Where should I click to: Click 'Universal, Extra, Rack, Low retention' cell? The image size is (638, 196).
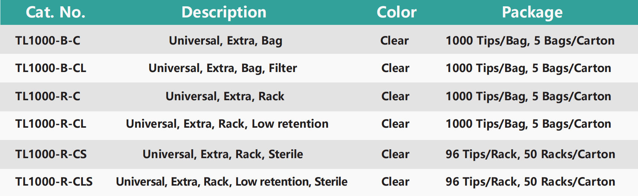click(x=227, y=124)
